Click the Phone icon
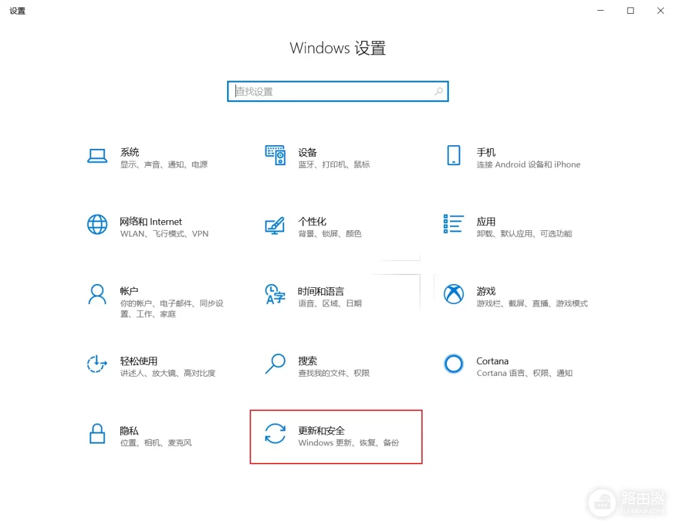The image size is (676, 528). 454,155
